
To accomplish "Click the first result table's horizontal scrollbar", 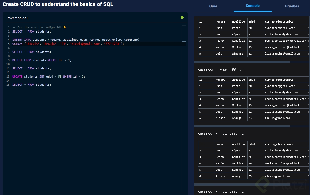I will pos(242,62).
